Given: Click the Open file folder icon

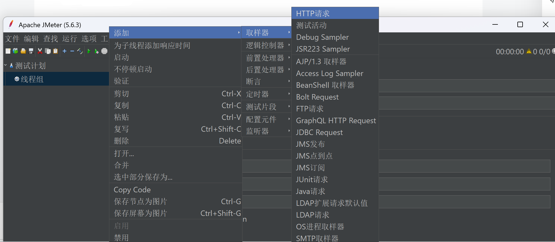Looking at the screenshot, I should coord(23,51).
